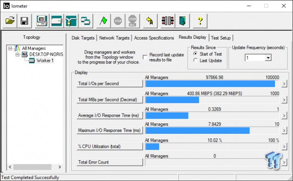Expand arrow beside Total Error Count bar

point(284,162)
